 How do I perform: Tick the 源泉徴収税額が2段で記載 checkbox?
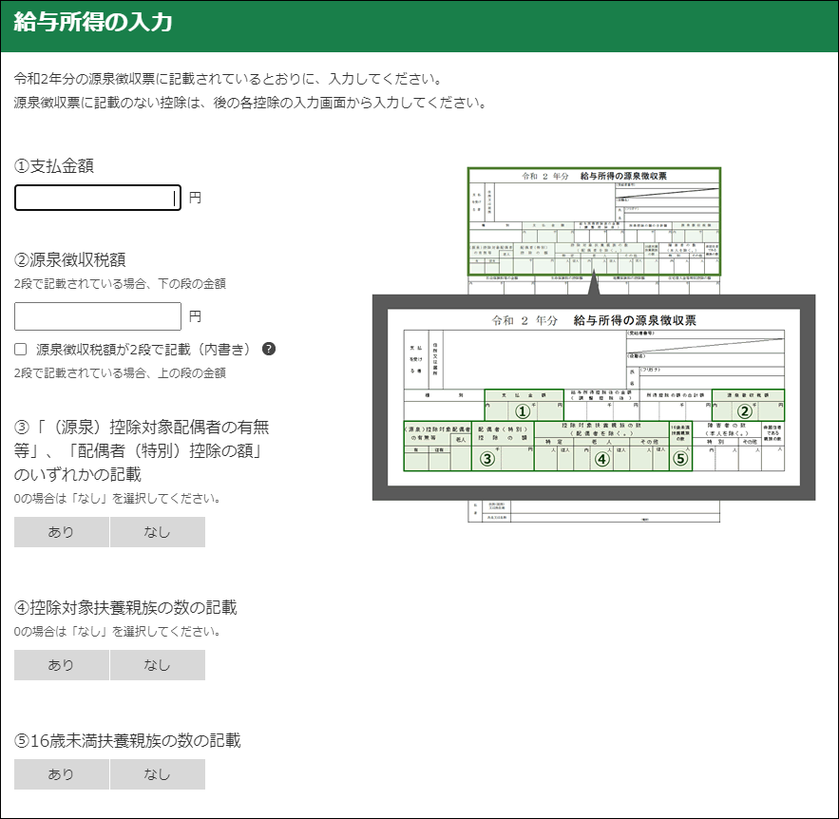[20, 350]
